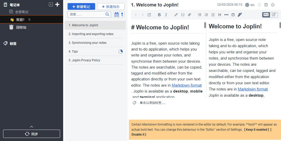Click the 笔记本 notebooks header
The height and width of the screenshot is (141, 281).
tap(15, 5)
